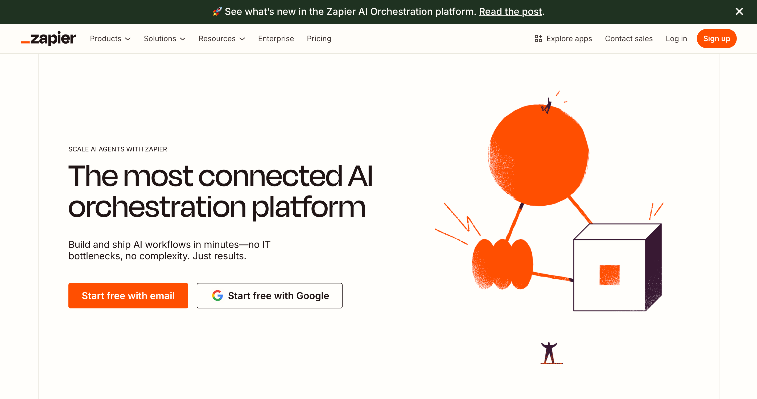Open the Pricing page
Viewport: 757px width, 399px height.
tap(319, 39)
